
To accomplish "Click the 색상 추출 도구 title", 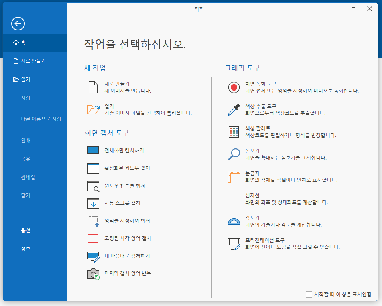I will pyautogui.click(x=261, y=106).
